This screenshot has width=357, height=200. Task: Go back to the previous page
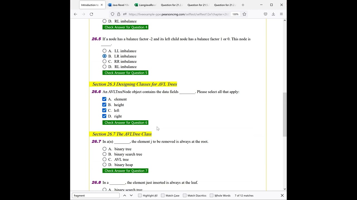(75, 14)
